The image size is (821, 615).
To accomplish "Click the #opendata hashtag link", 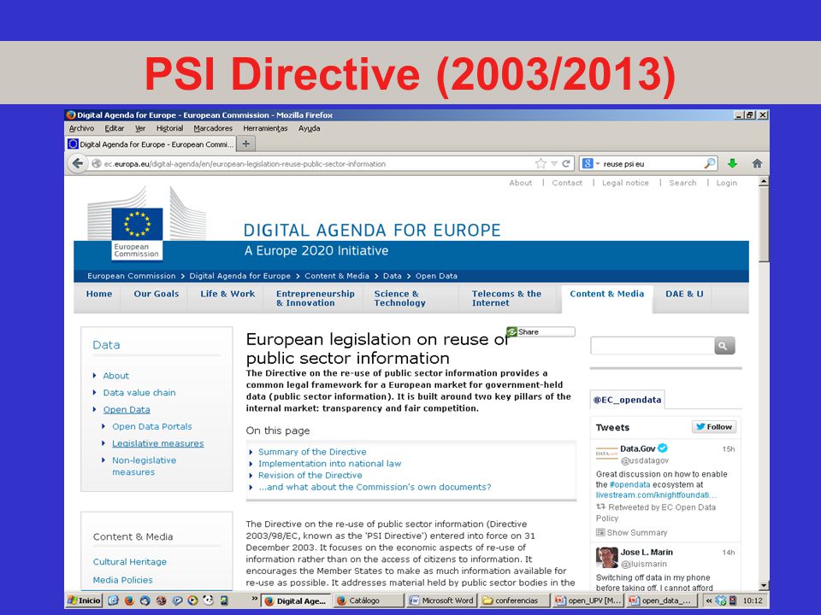I will (630, 485).
